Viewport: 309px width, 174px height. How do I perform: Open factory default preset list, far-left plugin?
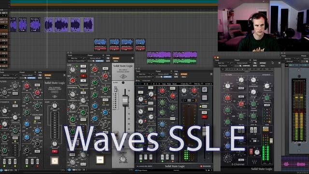coord(28,75)
